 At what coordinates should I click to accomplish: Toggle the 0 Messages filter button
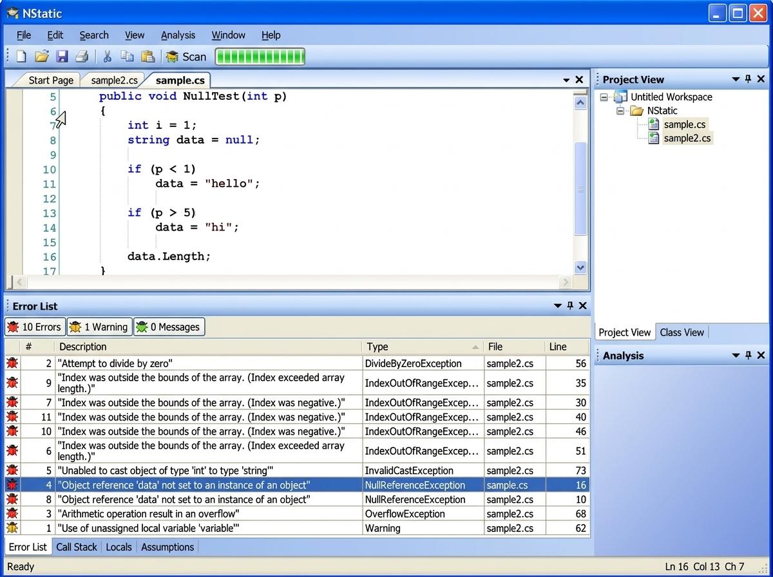(x=169, y=327)
